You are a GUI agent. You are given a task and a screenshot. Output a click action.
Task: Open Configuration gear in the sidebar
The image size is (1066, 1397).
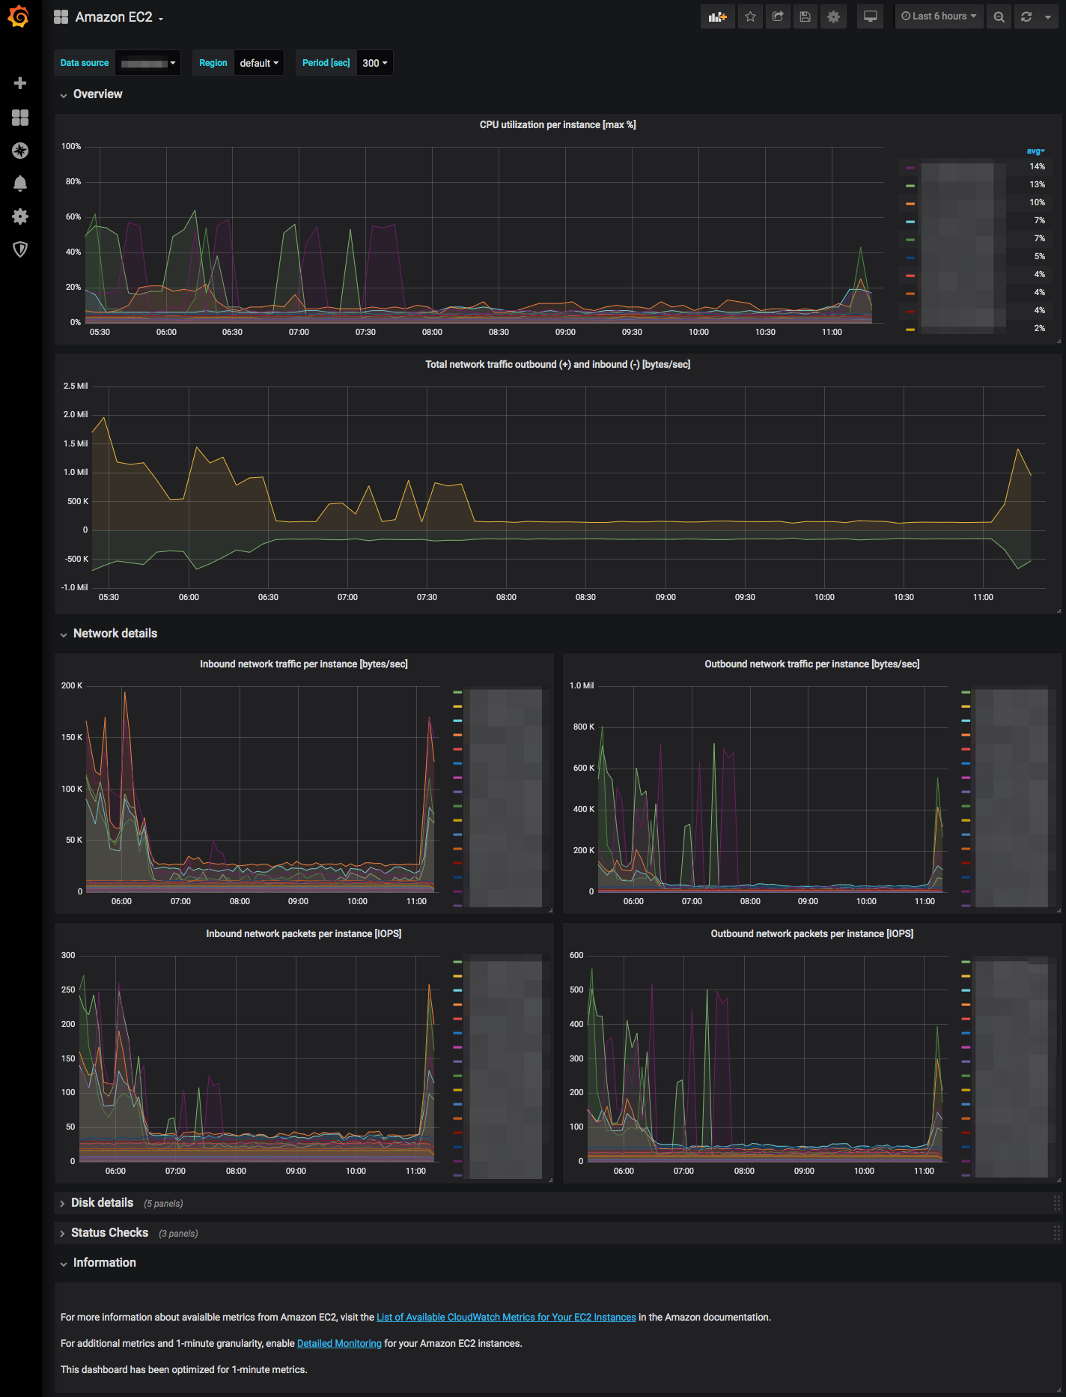[x=20, y=216]
